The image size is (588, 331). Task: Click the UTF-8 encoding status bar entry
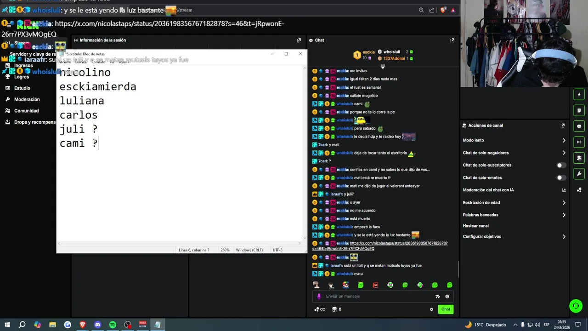pyautogui.click(x=277, y=250)
